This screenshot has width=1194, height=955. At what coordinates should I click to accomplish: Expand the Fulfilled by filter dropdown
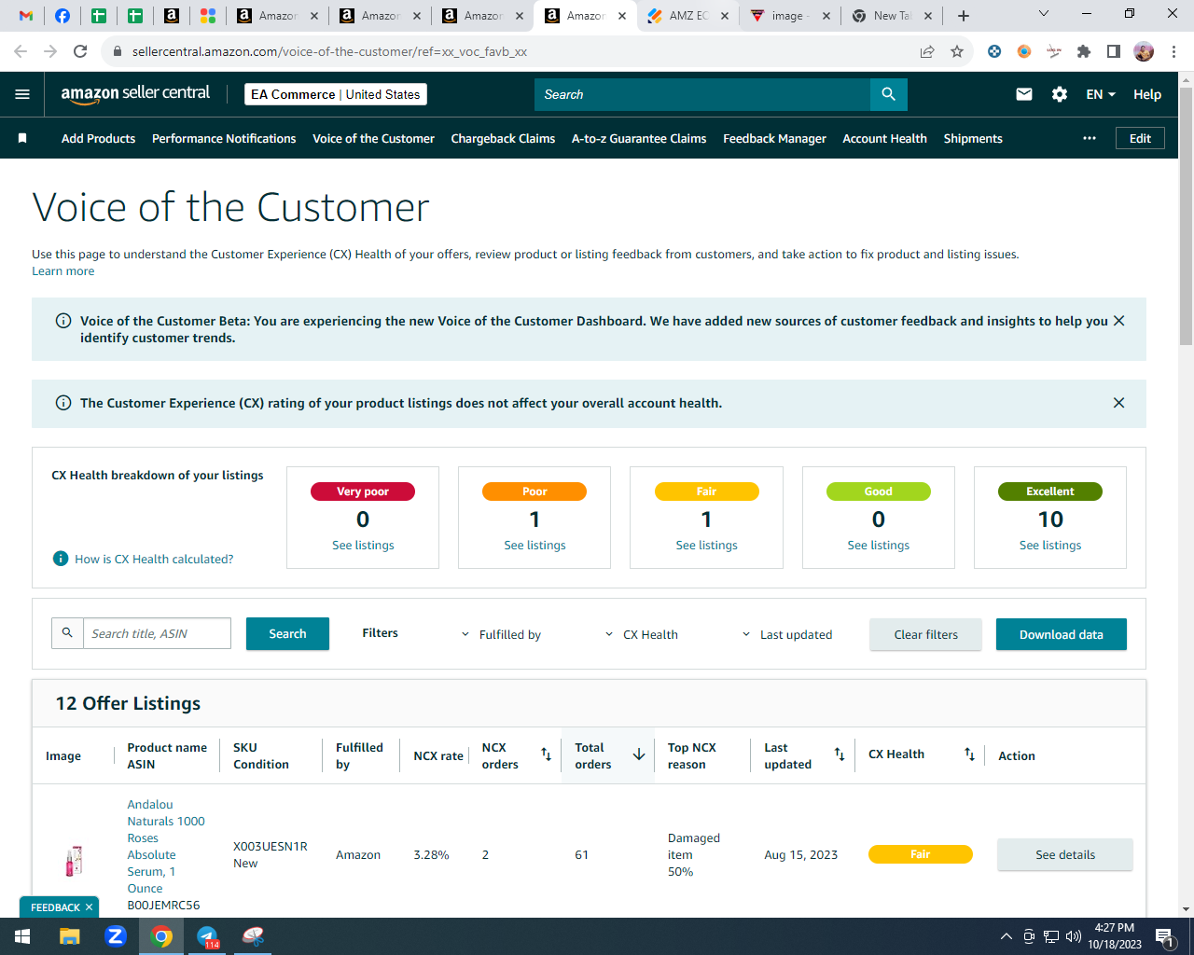click(x=501, y=634)
